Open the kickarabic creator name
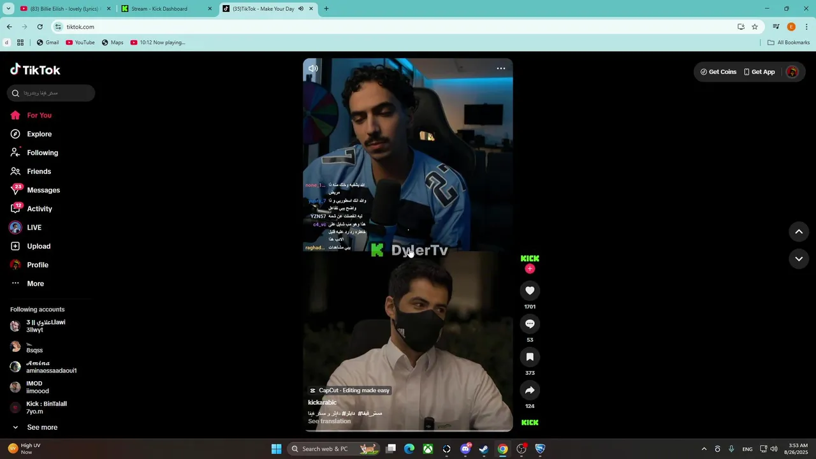816x459 pixels. coord(322,402)
